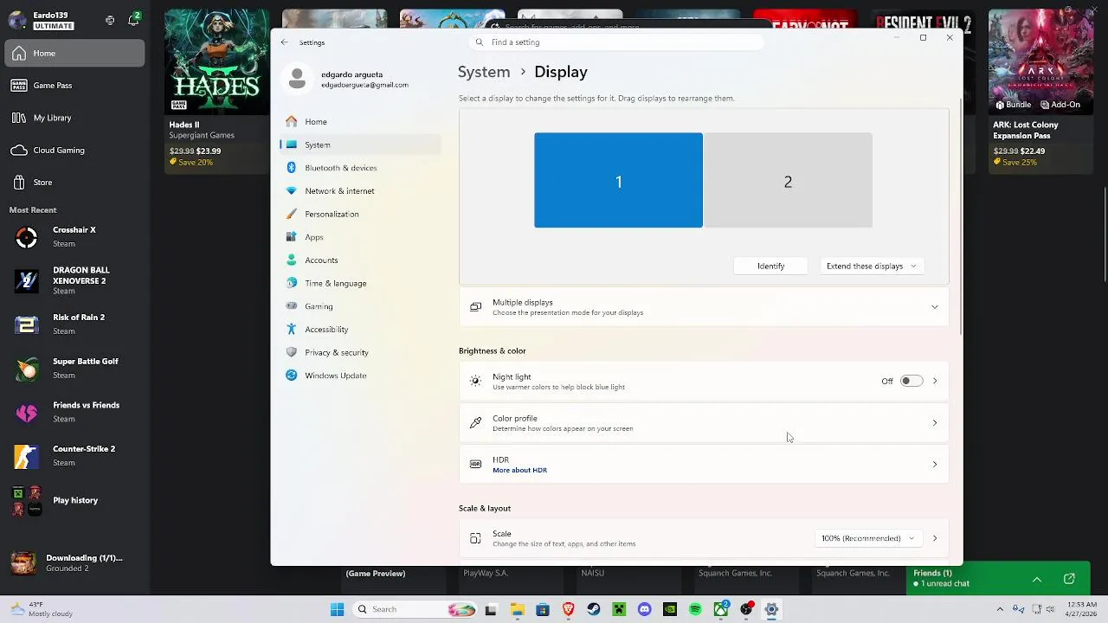Open Brave browser from taskbar
This screenshot has width=1108, height=623.
tap(568, 609)
